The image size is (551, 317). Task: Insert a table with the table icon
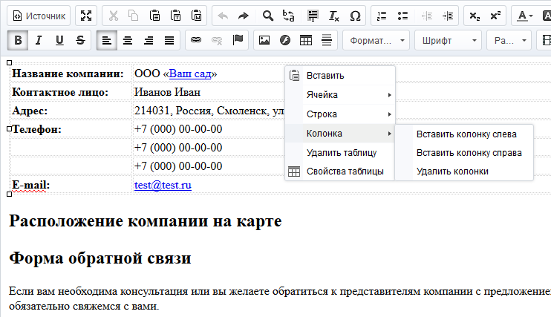pos(305,40)
